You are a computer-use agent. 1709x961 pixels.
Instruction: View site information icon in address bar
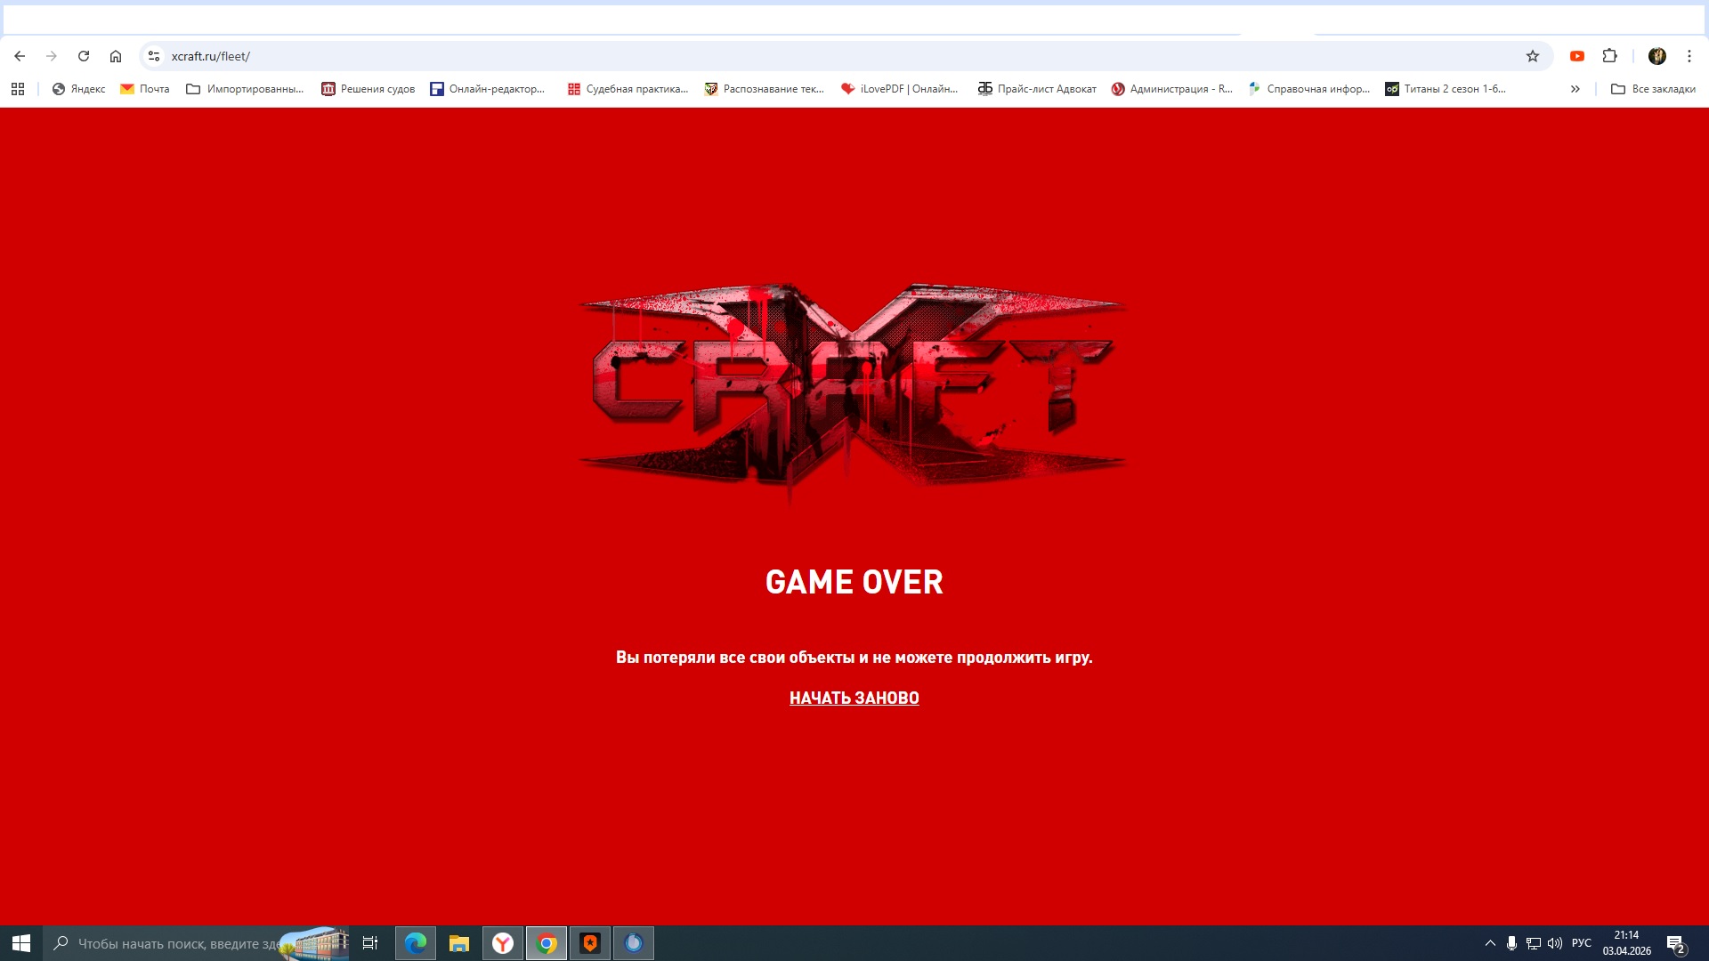pos(154,56)
